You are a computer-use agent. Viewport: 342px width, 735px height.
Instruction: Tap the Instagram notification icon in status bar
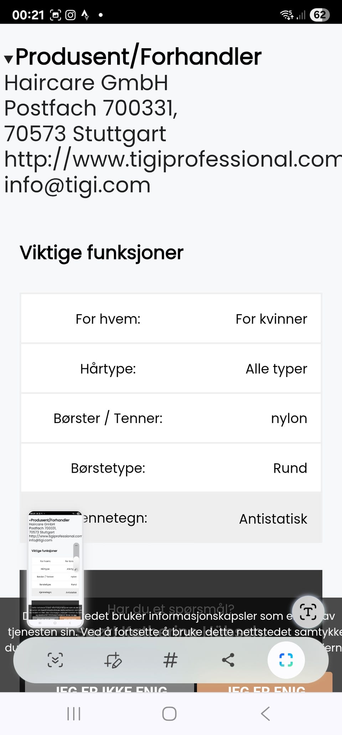point(71,15)
